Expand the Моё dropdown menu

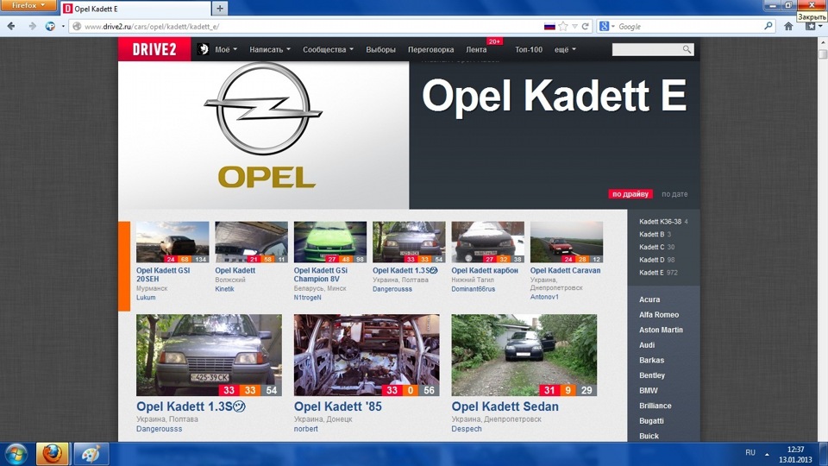[226, 49]
